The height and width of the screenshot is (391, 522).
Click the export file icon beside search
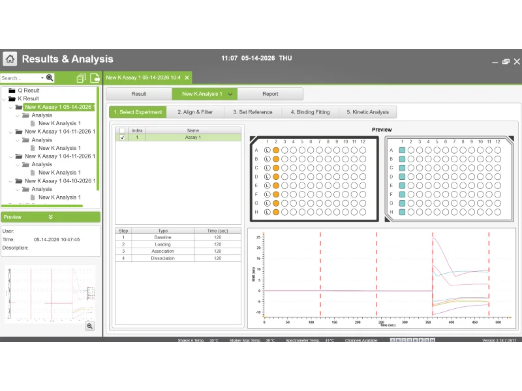coord(95,78)
